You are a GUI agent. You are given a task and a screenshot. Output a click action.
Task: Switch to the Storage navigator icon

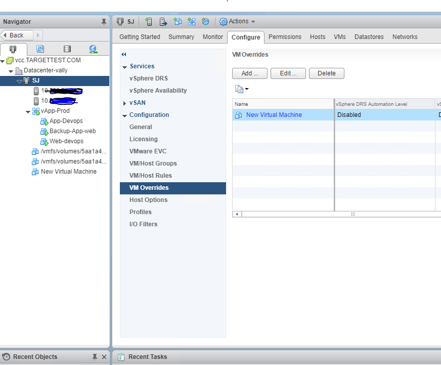(67, 49)
